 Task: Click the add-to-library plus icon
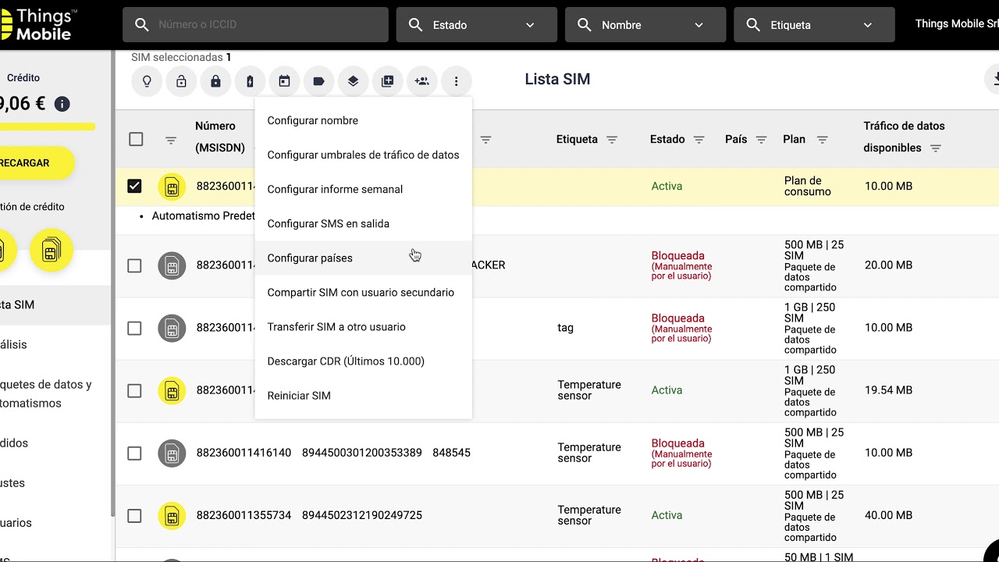point(387,81)
